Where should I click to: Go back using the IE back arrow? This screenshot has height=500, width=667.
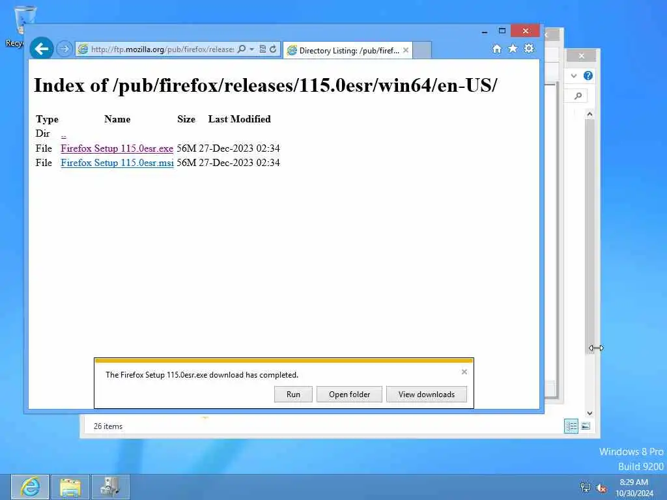(x=41, y=49)
